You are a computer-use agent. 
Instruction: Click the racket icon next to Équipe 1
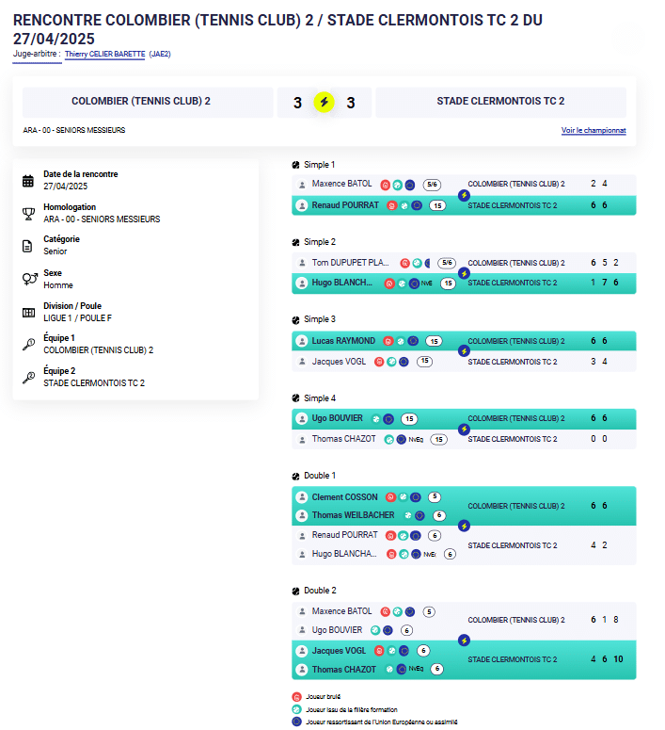pos(28,344)
